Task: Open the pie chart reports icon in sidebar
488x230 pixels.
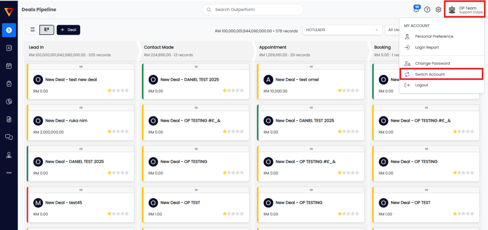Action: (x=9, y=101)
